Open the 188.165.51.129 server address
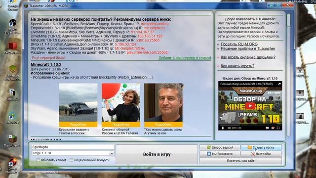 click(x=150, y=36)
